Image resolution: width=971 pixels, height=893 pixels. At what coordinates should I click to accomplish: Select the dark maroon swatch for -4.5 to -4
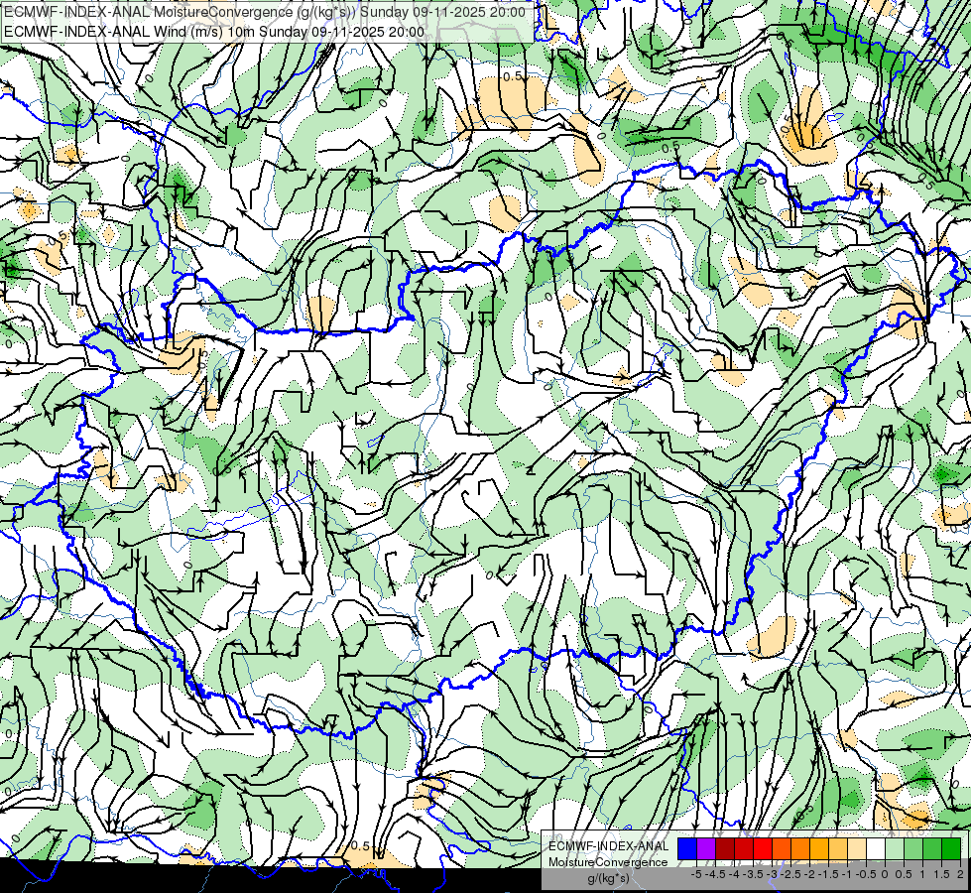(725, 849)
